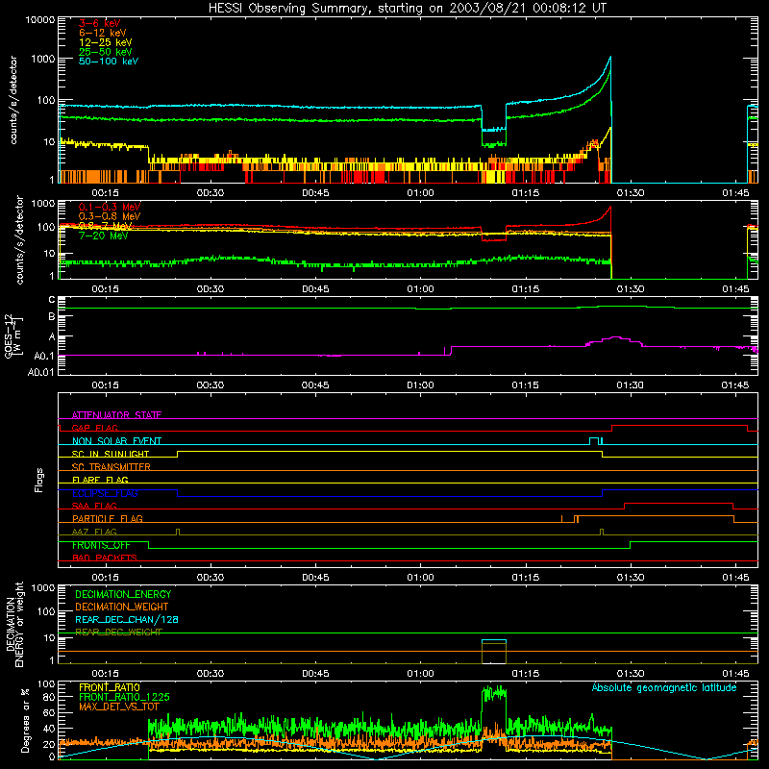Image resolution: width=769 pixels, height=769 pixels.
Task: Click the C class tick label on GOES axis
Action: point(52,300)
